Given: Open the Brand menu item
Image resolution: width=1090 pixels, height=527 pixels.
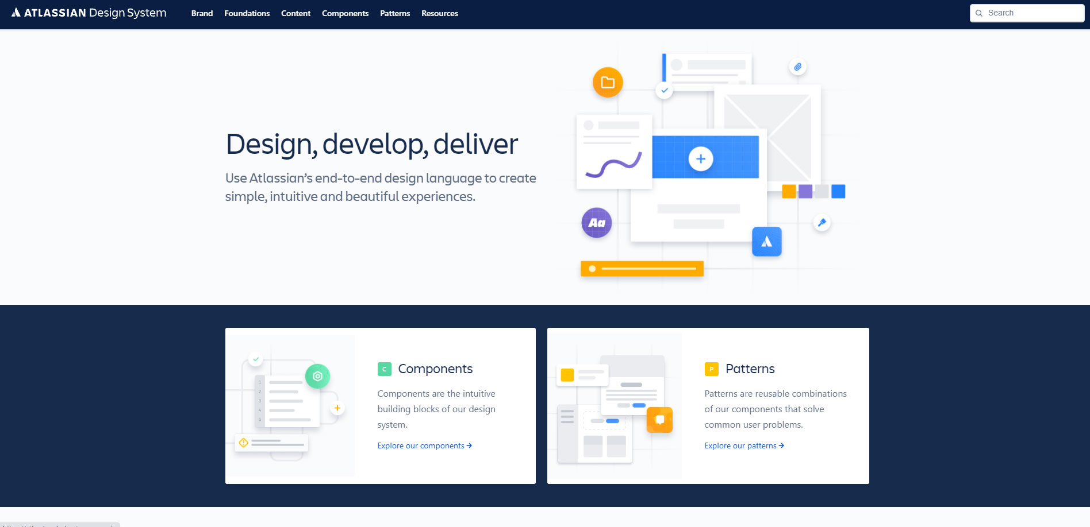Looking at the screenshot, I should tap(202, 13).
